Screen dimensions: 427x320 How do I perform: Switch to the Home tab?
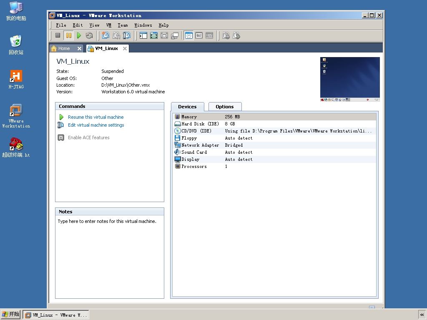(64, 48)
